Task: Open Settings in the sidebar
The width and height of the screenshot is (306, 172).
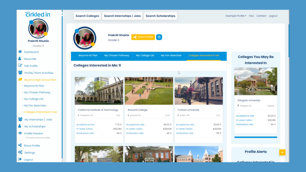Action: pyautogui.click(x=30, y=153)
